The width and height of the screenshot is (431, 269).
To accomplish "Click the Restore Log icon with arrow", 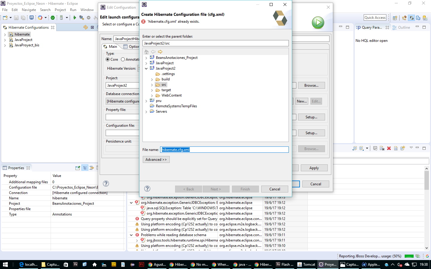I will coord(403,148).
